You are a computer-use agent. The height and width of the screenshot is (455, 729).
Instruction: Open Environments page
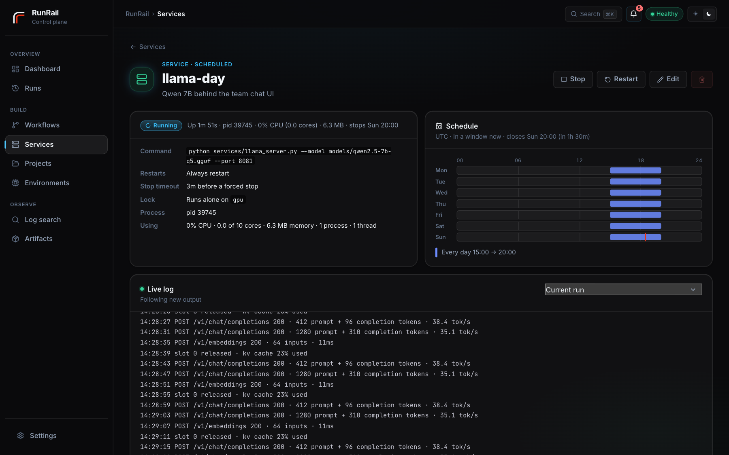[56, 183]
